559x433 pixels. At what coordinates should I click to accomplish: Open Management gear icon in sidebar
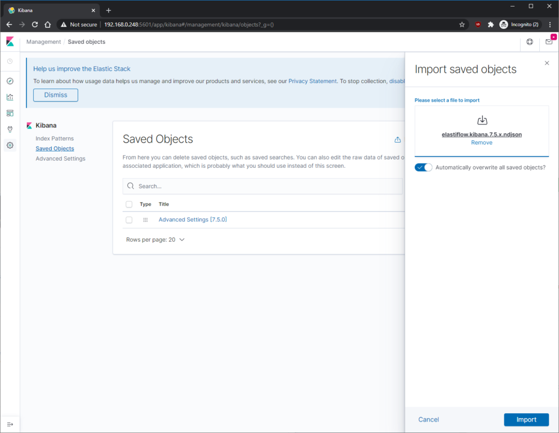coord(10,145)
